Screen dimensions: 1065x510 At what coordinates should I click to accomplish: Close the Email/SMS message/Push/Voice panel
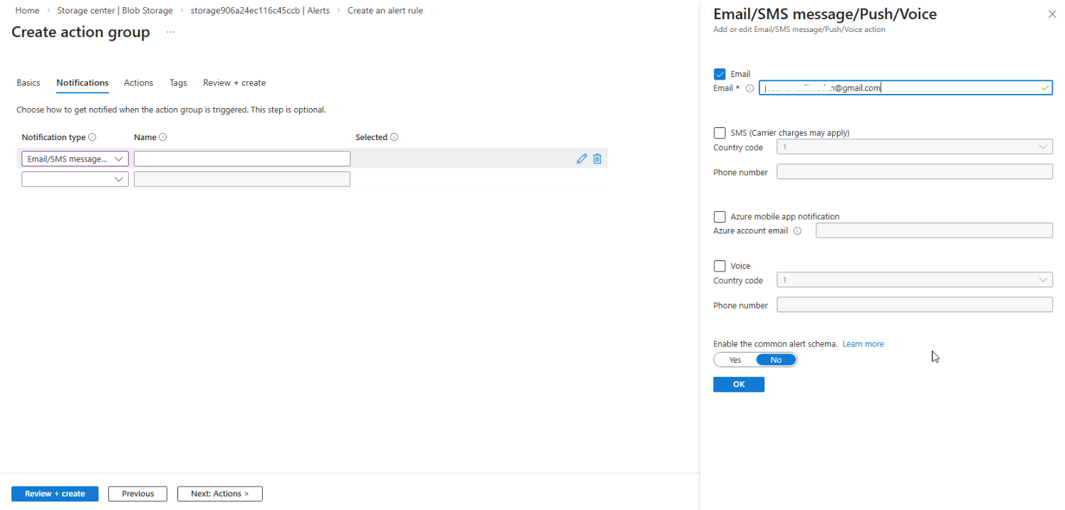click(1052, 14)
